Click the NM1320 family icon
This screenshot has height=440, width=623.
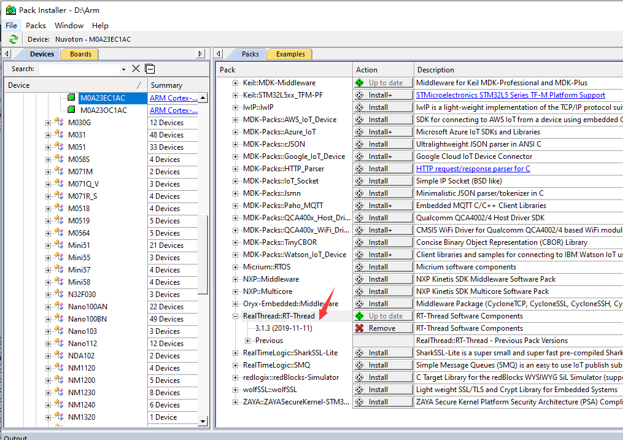tap(59, 417)
